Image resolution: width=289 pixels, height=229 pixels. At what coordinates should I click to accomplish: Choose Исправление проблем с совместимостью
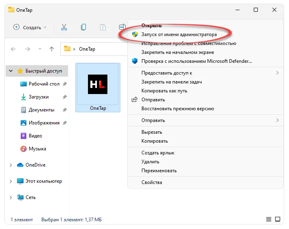pos(189,43)
